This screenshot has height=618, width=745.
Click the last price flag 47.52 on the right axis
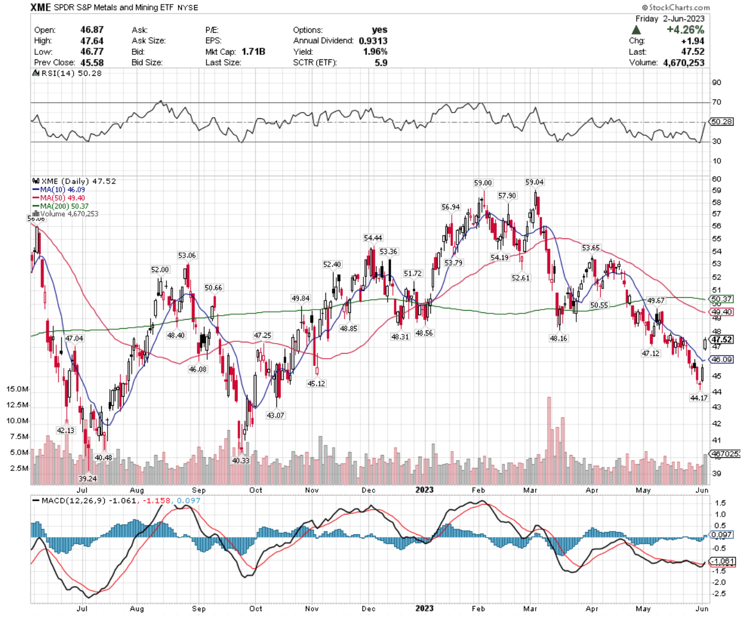[722, 340]
